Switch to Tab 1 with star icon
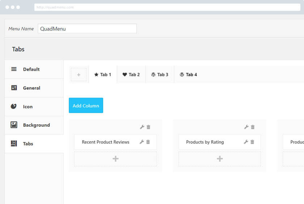The image size is (304, 204). tap(103, 75)
